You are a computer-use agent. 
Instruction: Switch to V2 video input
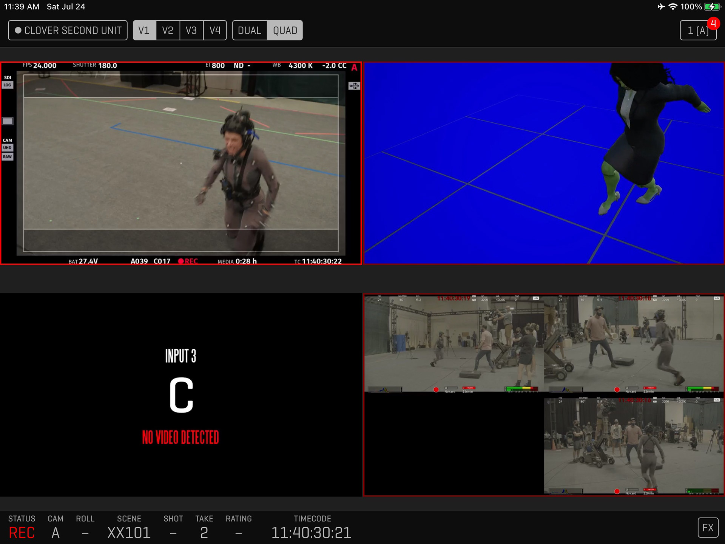(x=168, y=30)
